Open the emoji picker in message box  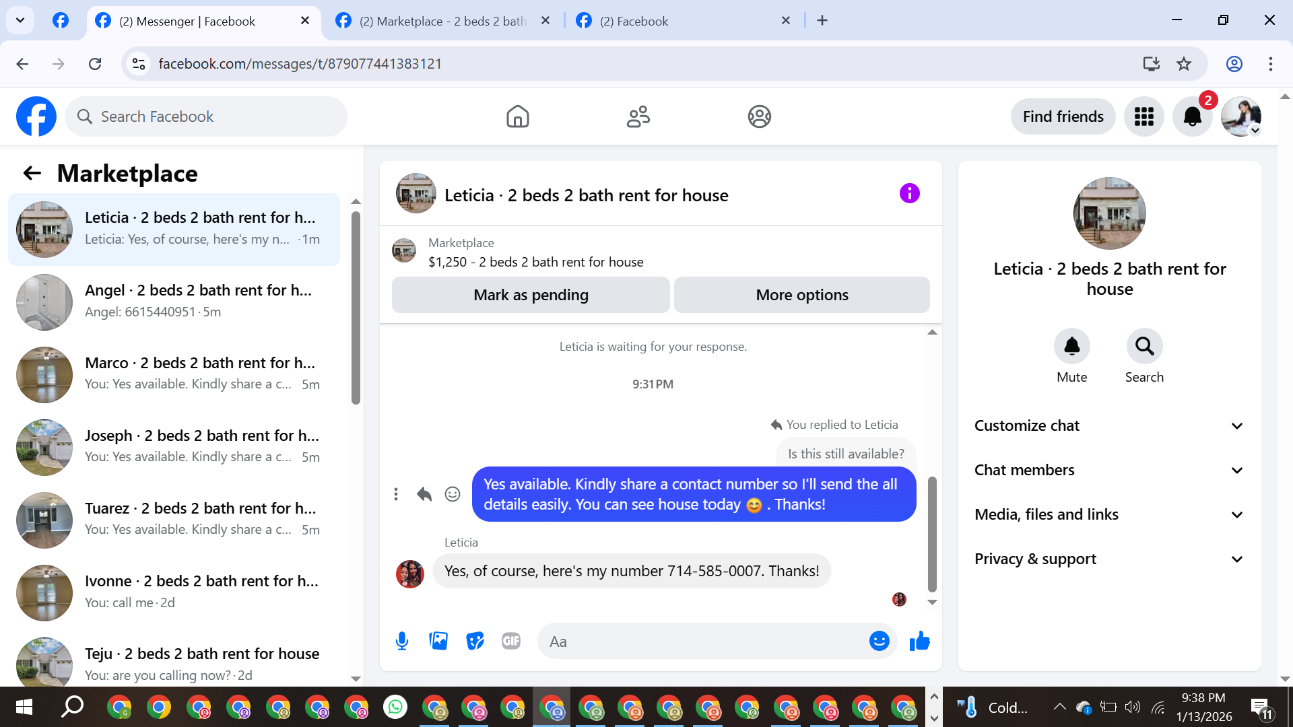click(879, 641)
